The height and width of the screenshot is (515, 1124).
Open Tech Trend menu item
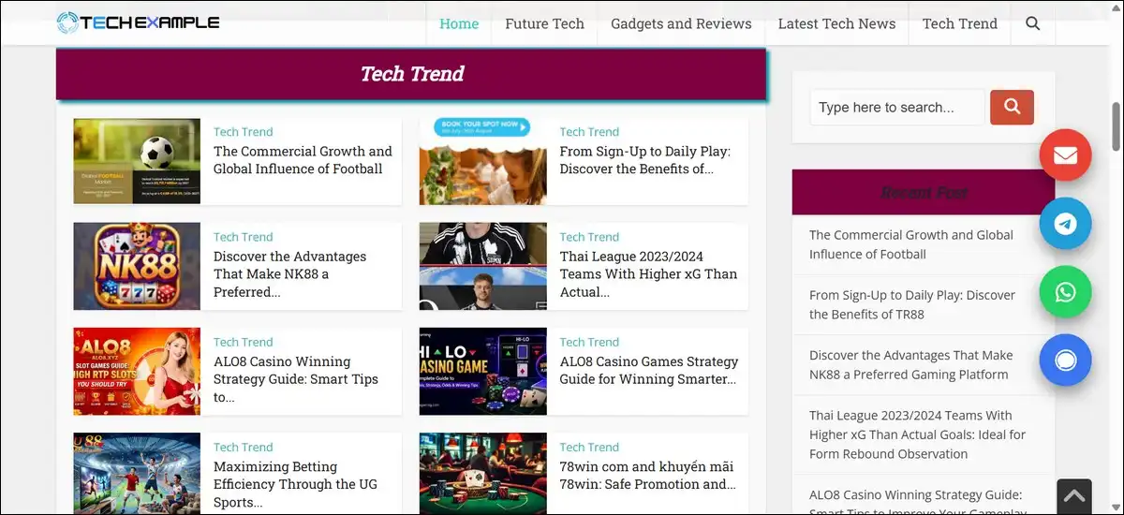pyautogui.click(x=959, y=23)
